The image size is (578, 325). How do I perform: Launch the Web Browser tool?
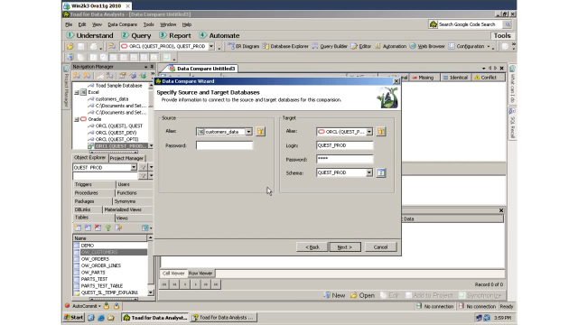[x=427, y=46]
